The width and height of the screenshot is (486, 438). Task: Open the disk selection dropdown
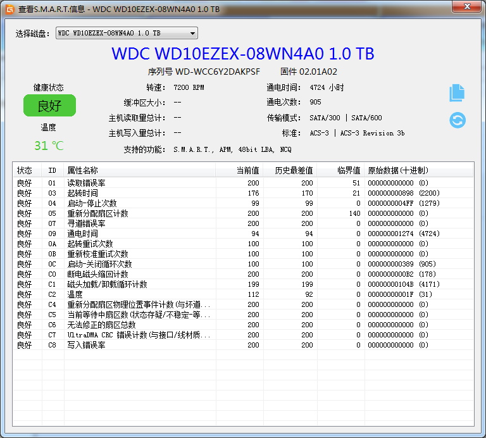127,33
